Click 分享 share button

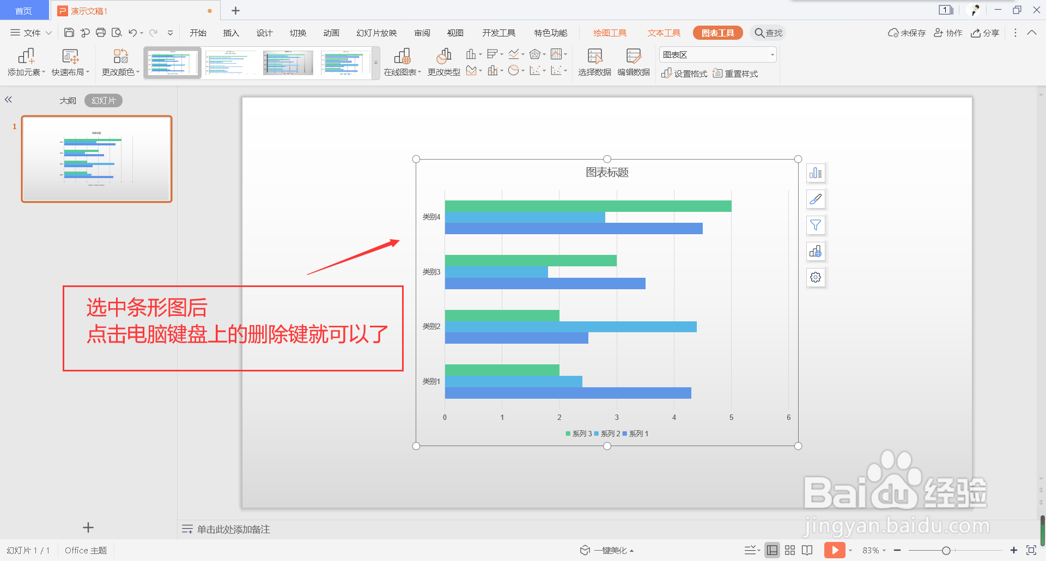pos(985,33)
